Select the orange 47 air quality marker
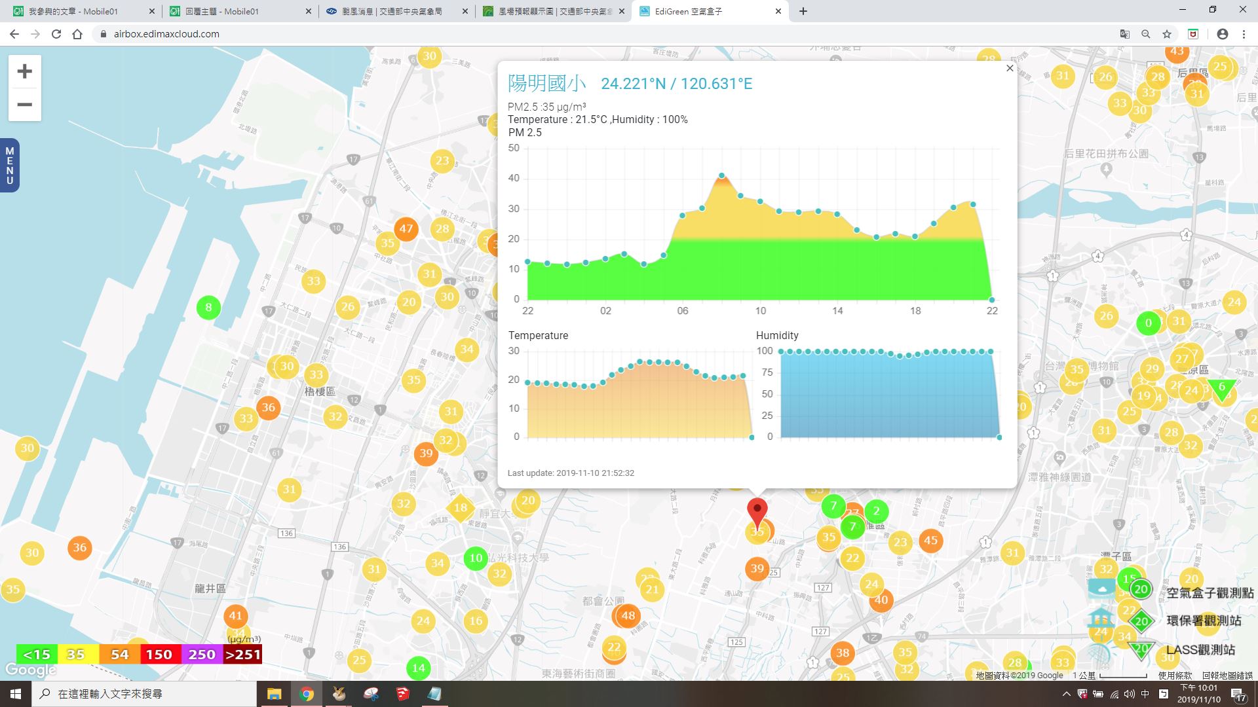 (406, 228)
